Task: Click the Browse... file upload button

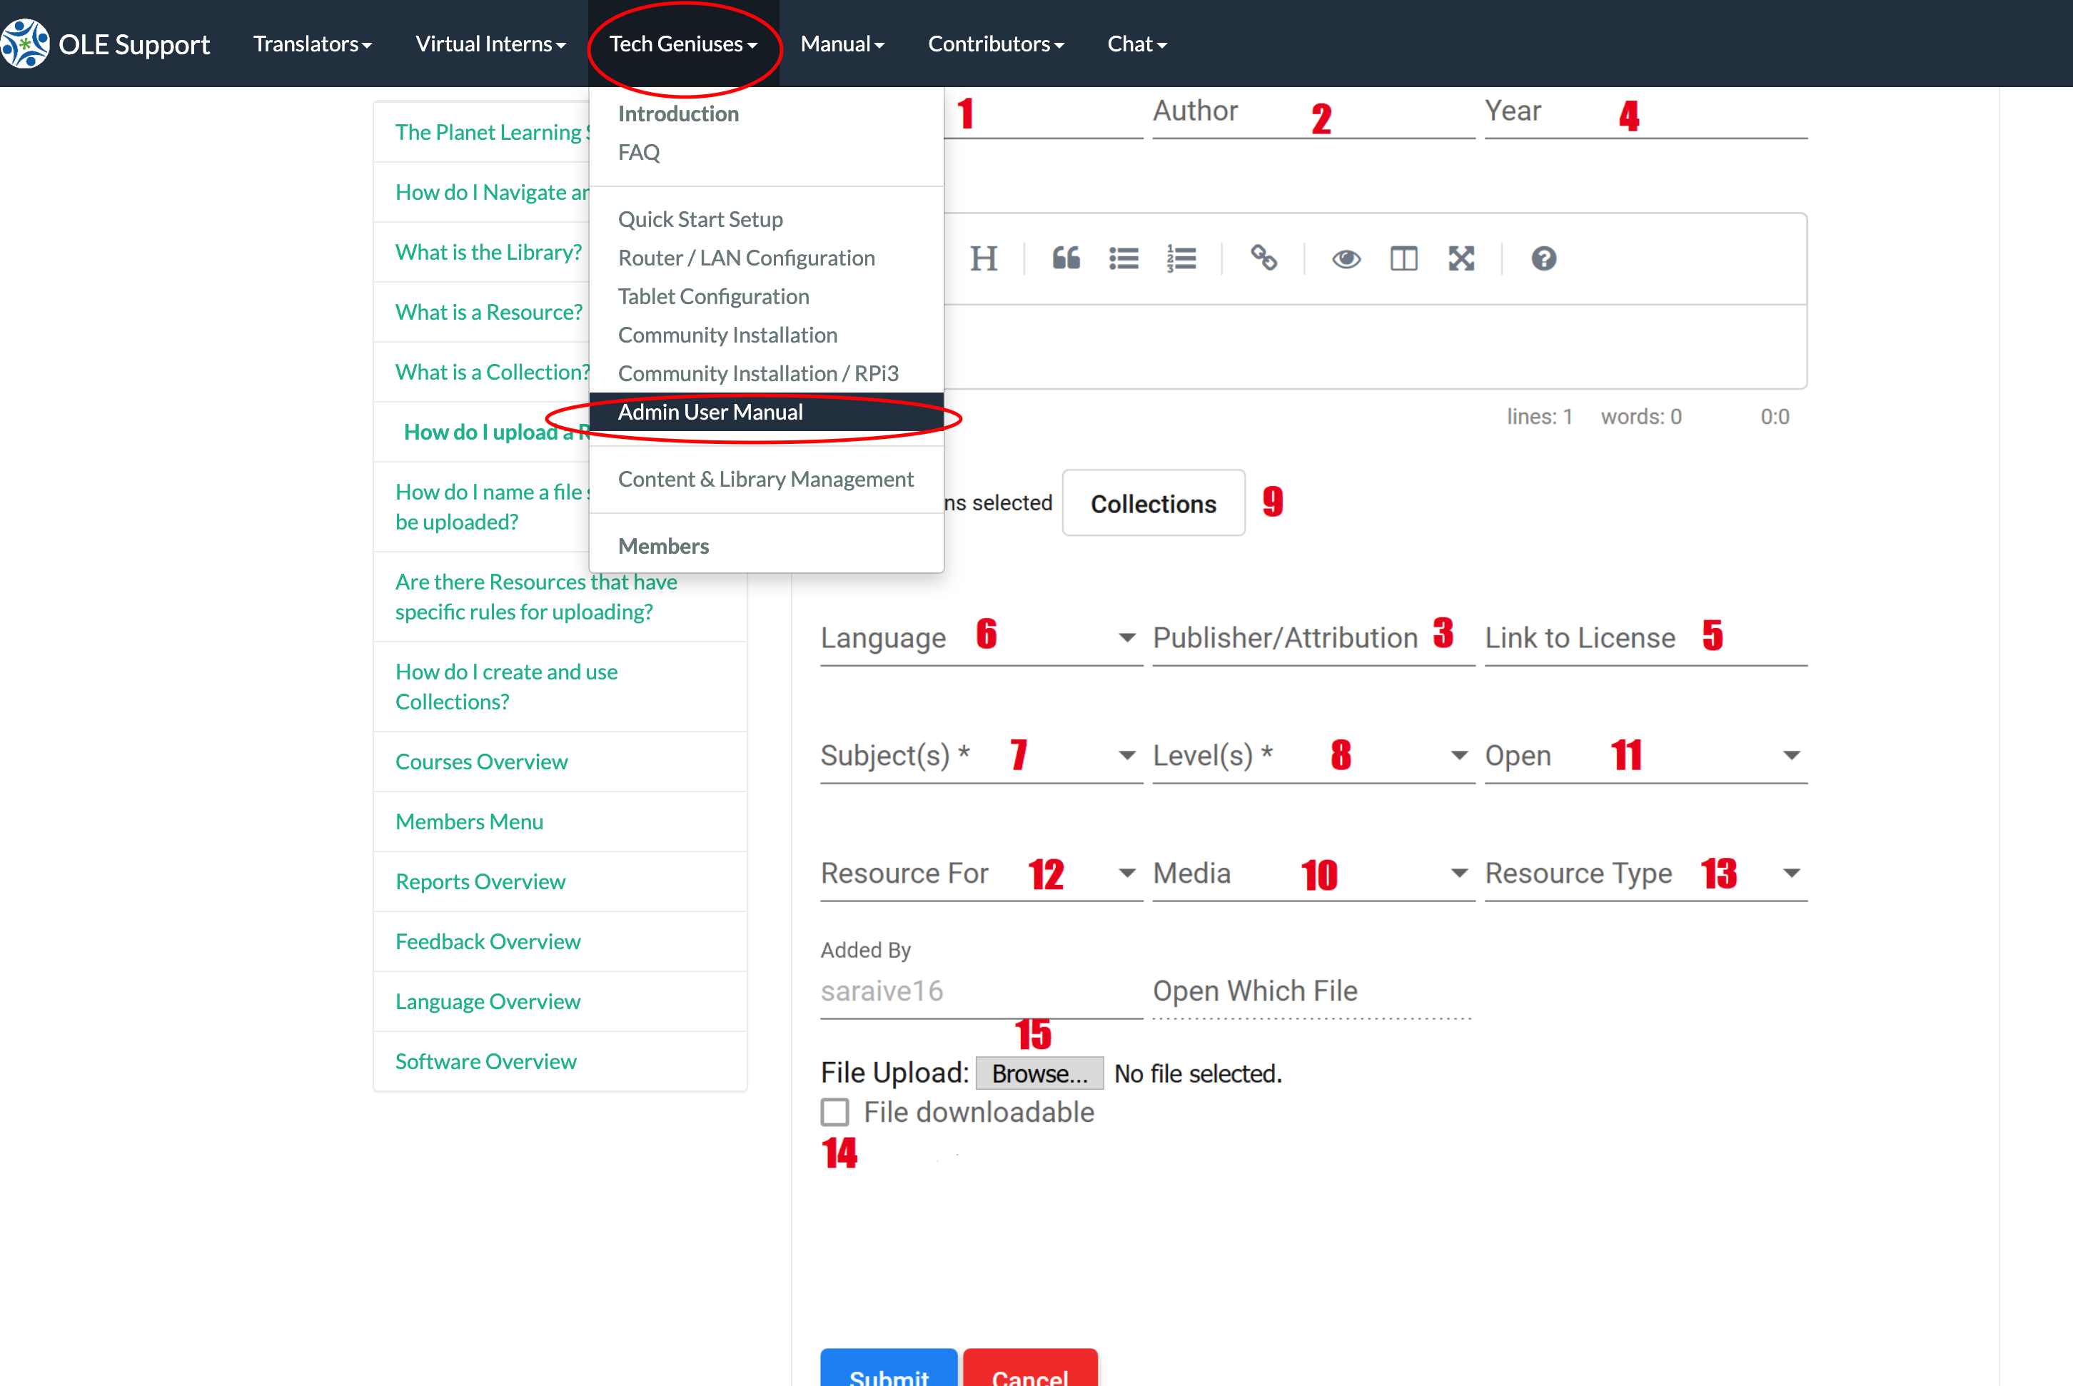Action: (1039, 1073)
